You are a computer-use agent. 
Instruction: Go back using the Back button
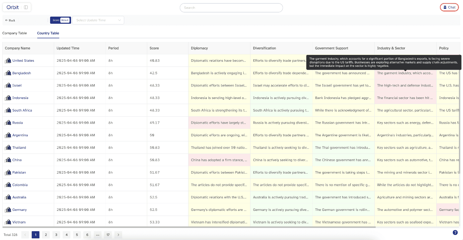[10, 20]
